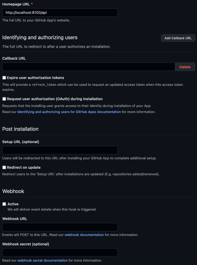Tick the Expire user authorization tokens checkbox
Screen dimensions: 197x265
[x=4, y=78]
